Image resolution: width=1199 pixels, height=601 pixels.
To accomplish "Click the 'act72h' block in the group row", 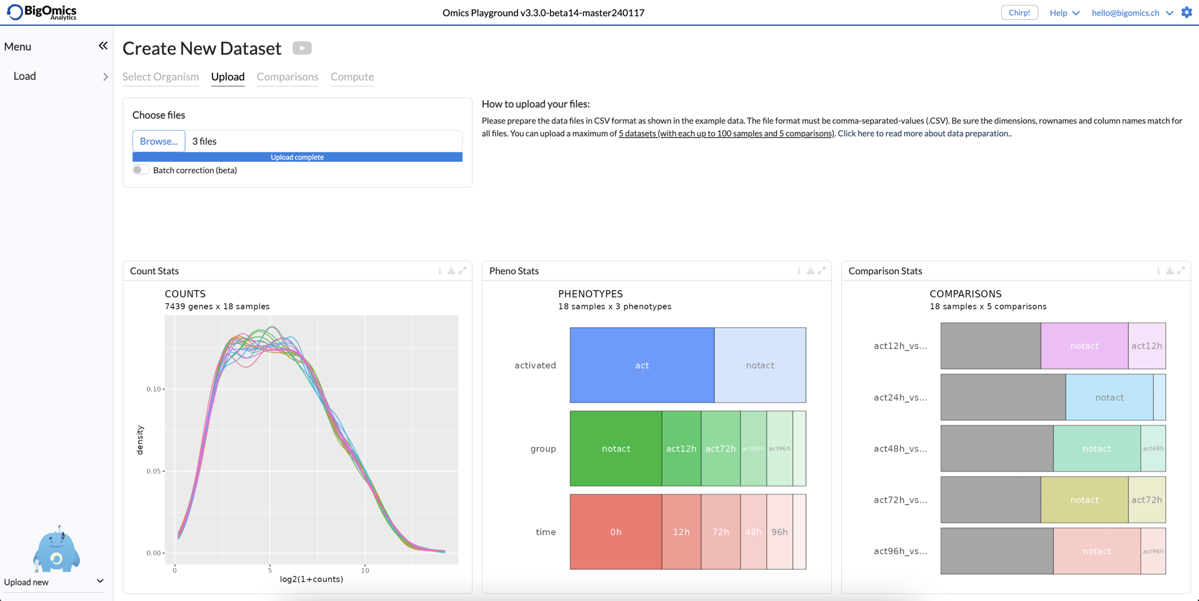I will [721, 448].
